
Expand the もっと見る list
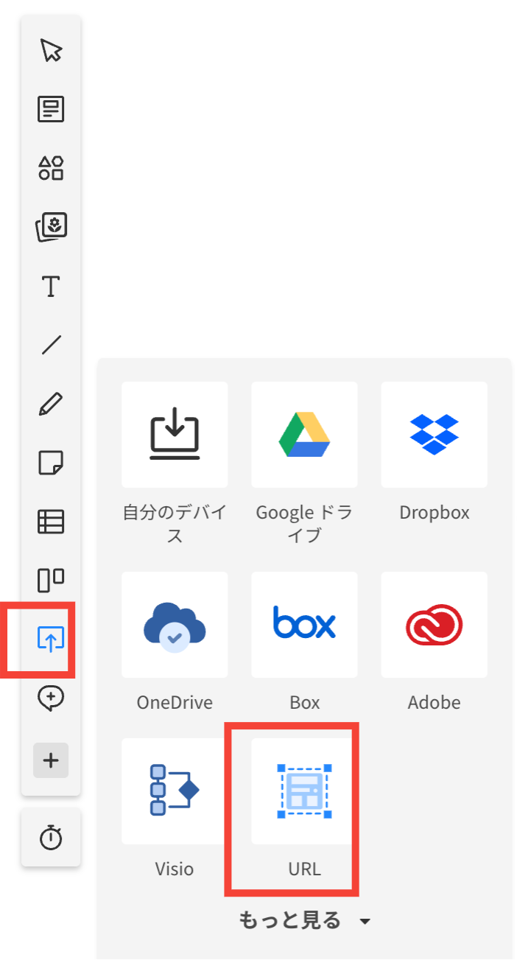[x=304, y=920]
